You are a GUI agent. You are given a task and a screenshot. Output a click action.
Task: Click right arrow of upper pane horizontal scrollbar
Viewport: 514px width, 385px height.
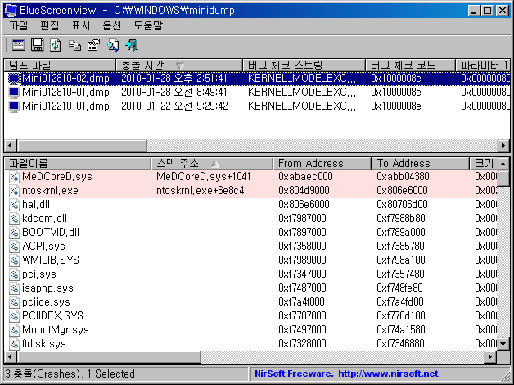click(x=503, y=145)
